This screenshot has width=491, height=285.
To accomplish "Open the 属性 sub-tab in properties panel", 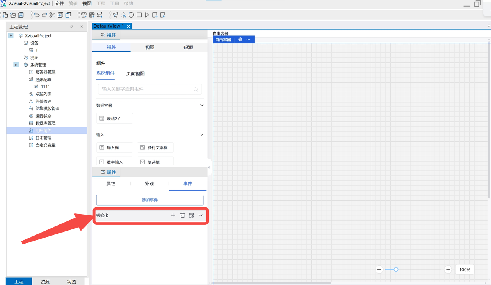I will point(111,183).
